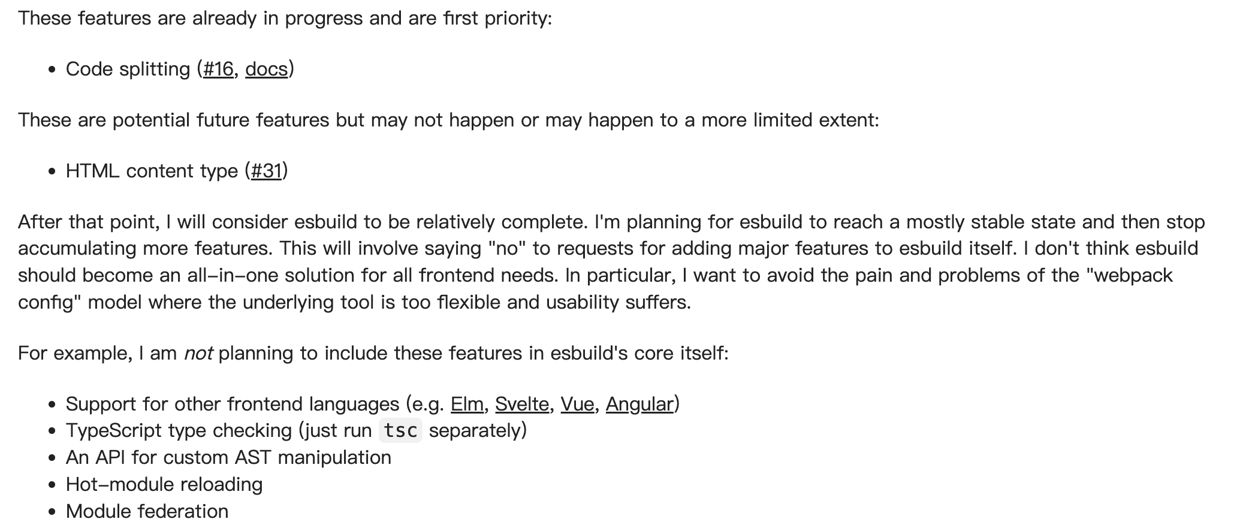Click the "For example, I am" sentence
1237x531 pixels.
click(373, 354)
